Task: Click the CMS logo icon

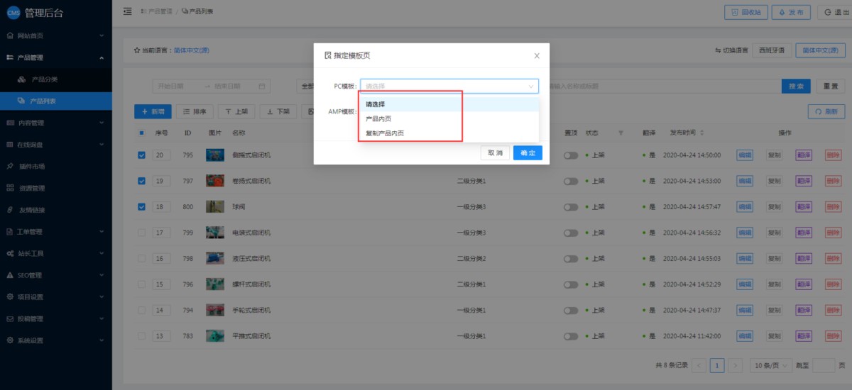Action: (x=13, y=12)
